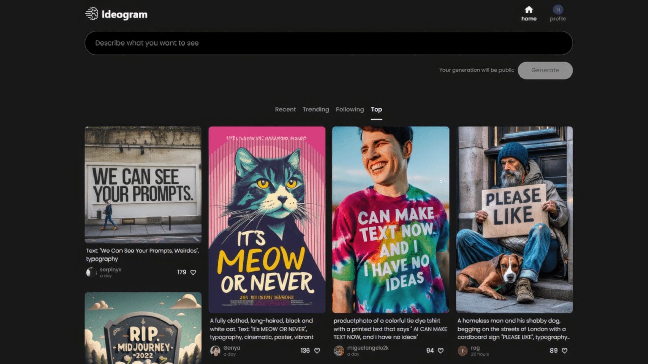Click the Ideogram brain logo icon
648x364 pixels.
pyautogui.click(x=91, y=14)
